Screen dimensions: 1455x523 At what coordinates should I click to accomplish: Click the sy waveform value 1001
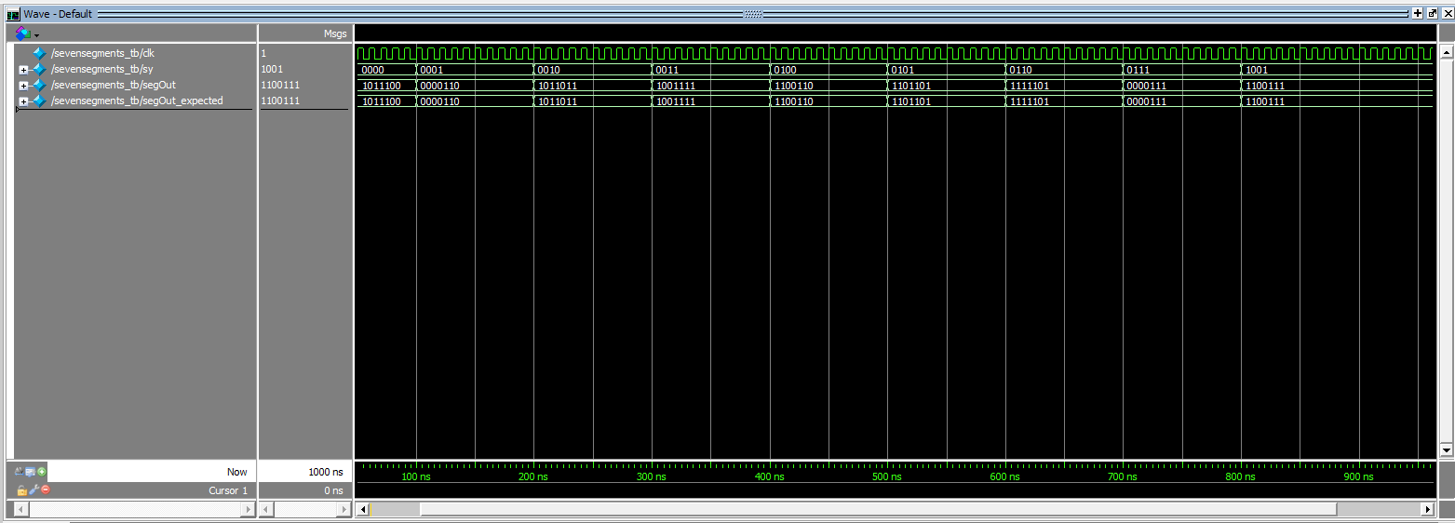(x=1257, y=70)
